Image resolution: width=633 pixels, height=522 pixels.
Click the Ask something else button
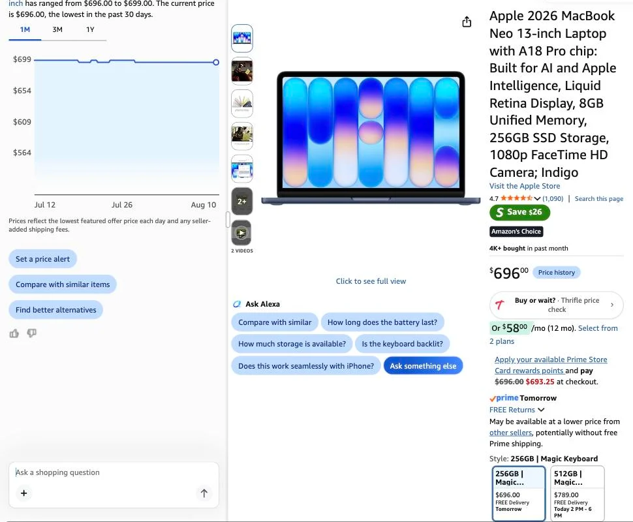point(423,366)
